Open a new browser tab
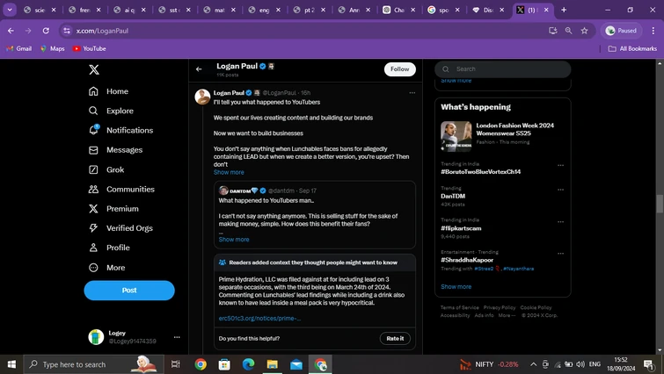Screen dimensions: 664x374 coord(564,10)
